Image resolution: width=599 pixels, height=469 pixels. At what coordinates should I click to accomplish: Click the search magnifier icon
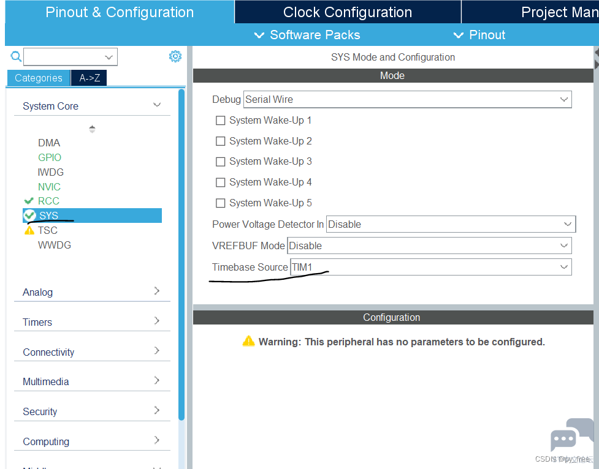pos(16,57)
